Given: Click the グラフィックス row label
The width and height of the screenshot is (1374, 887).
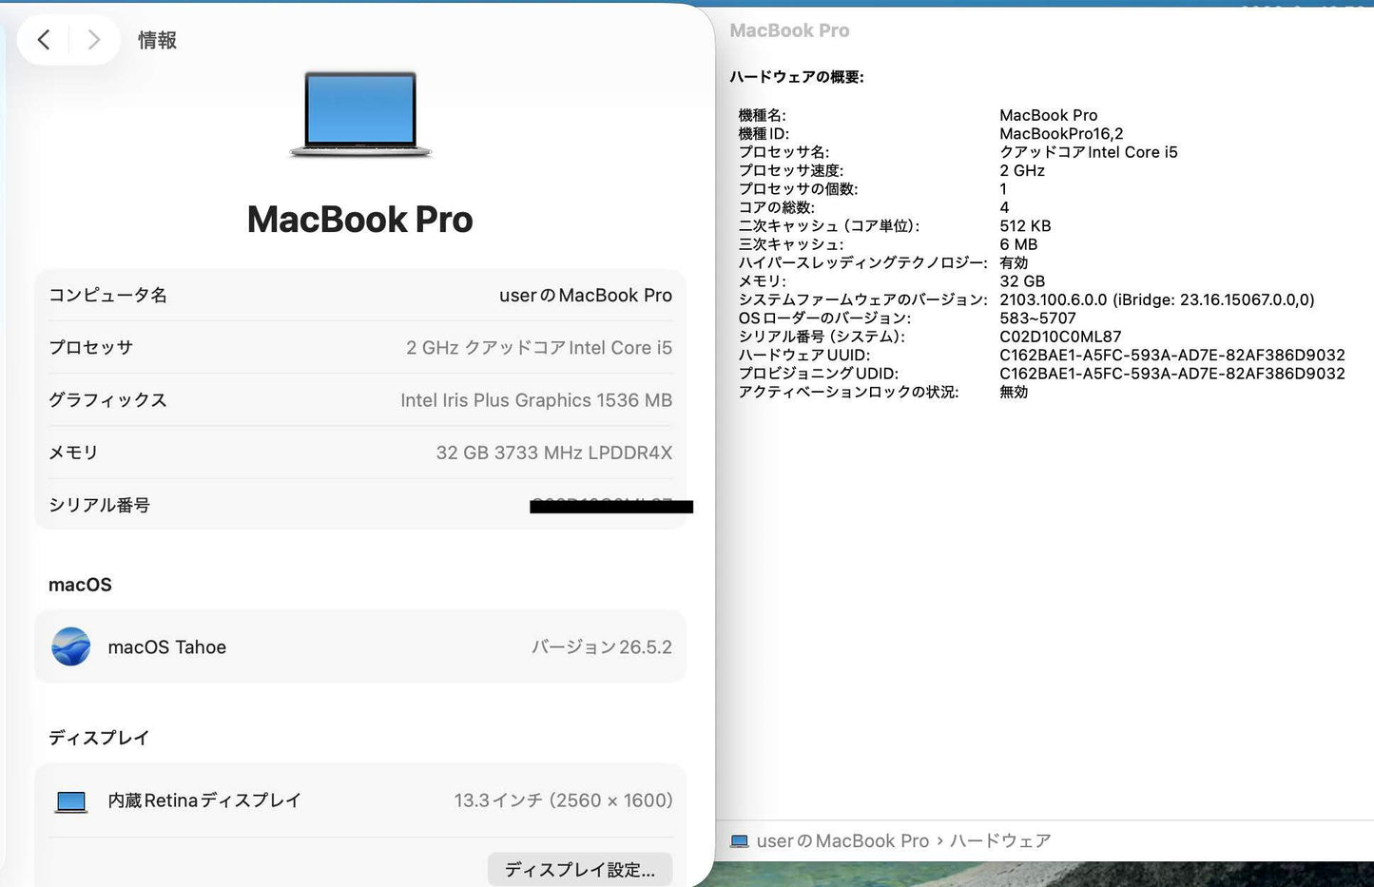Looking at the screenshot, I should tap(108, 400).
